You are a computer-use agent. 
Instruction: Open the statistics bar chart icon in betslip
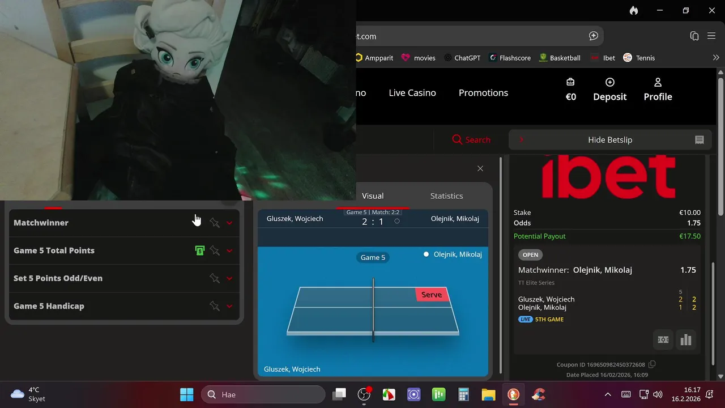coord(686,339)
